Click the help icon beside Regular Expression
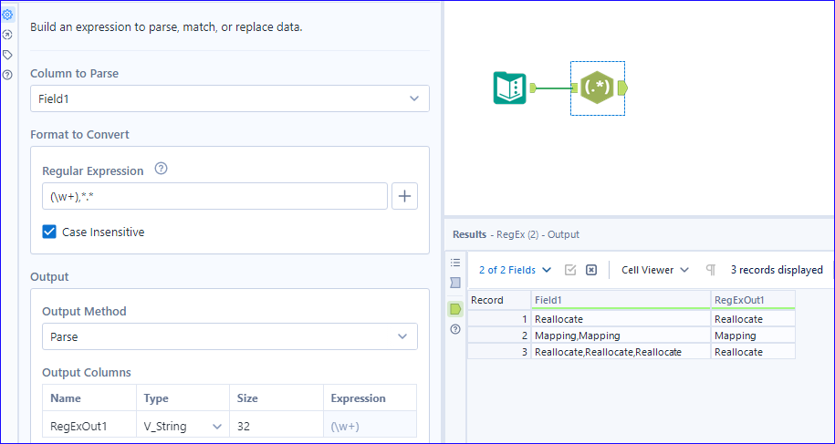Viewport: 835px width, 444px height. [162, 169]
